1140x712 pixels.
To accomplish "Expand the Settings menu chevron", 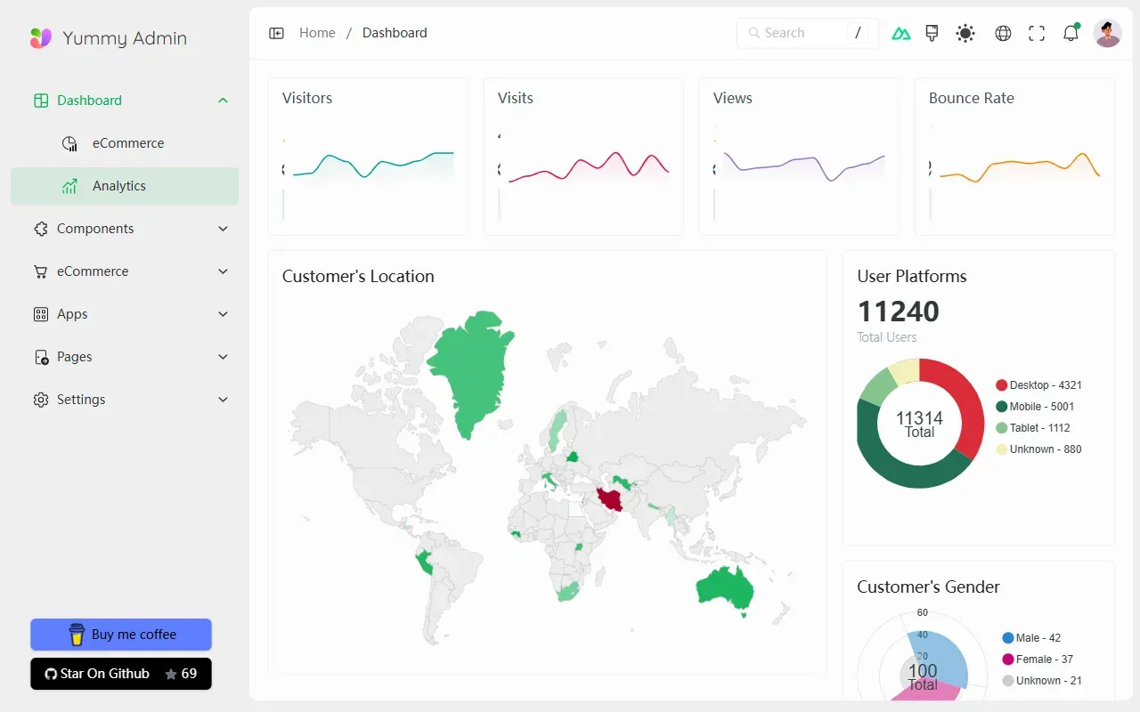I will click(x=223, y=400).
